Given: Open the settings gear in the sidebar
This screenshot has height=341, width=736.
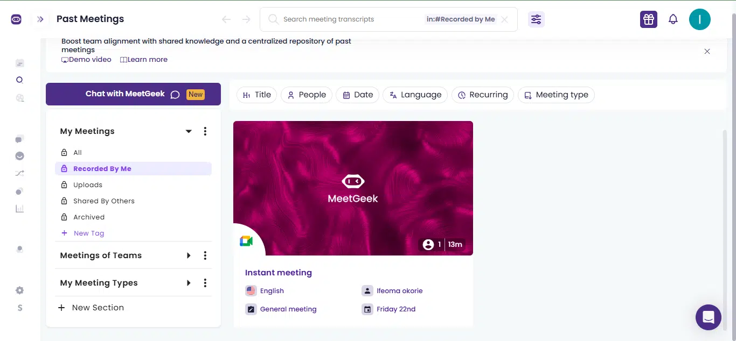Looking at the screenshot, I should (20, 290).
